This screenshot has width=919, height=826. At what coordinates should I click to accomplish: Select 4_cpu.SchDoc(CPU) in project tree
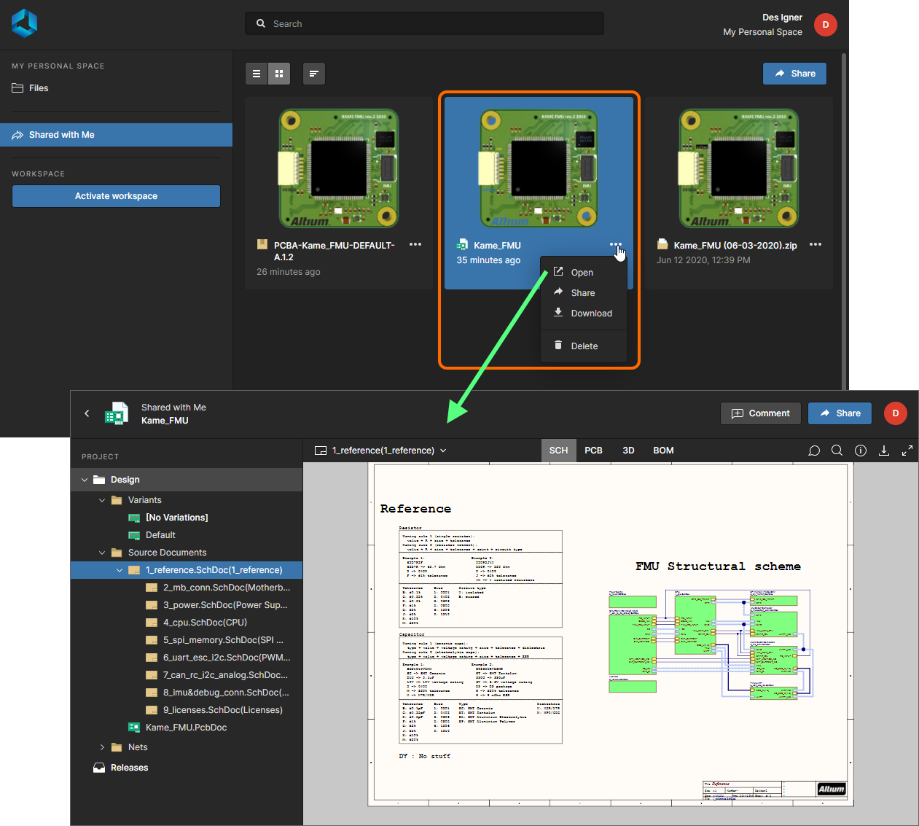pyautogui.click(x=205, y=623)
